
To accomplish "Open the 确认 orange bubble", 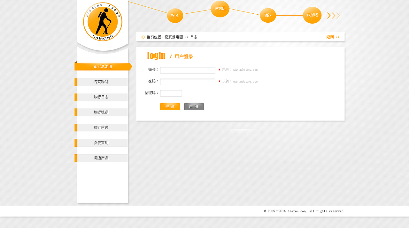I will point(268,15).
